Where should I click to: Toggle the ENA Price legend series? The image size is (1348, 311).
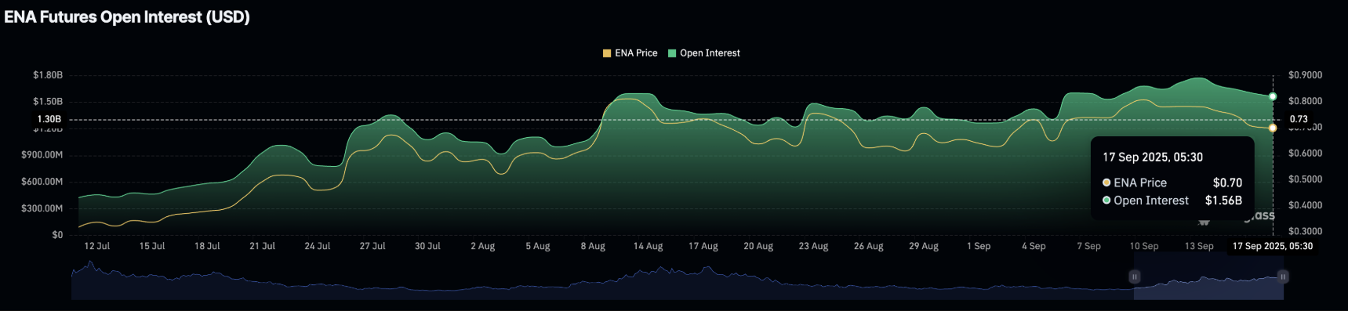click(x=630, y=53)
